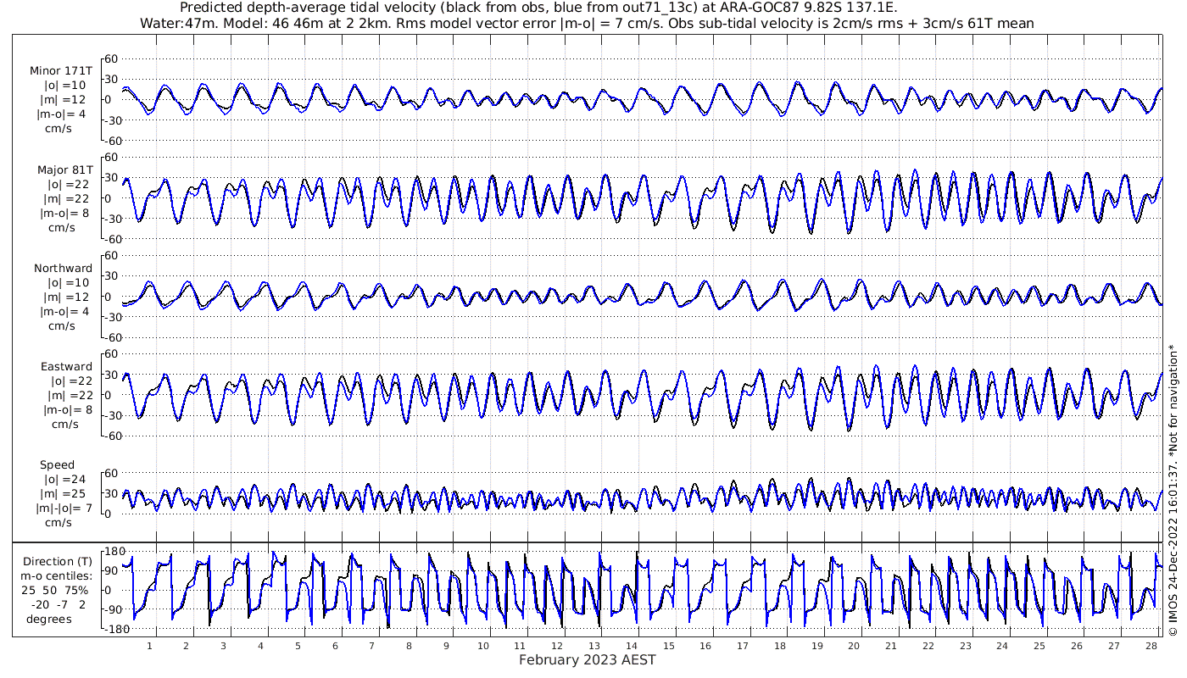The height and width of the screenshot is (678, 1187).
Task: Select the 'Major 81T' panel label
Action: click(64, 169)
